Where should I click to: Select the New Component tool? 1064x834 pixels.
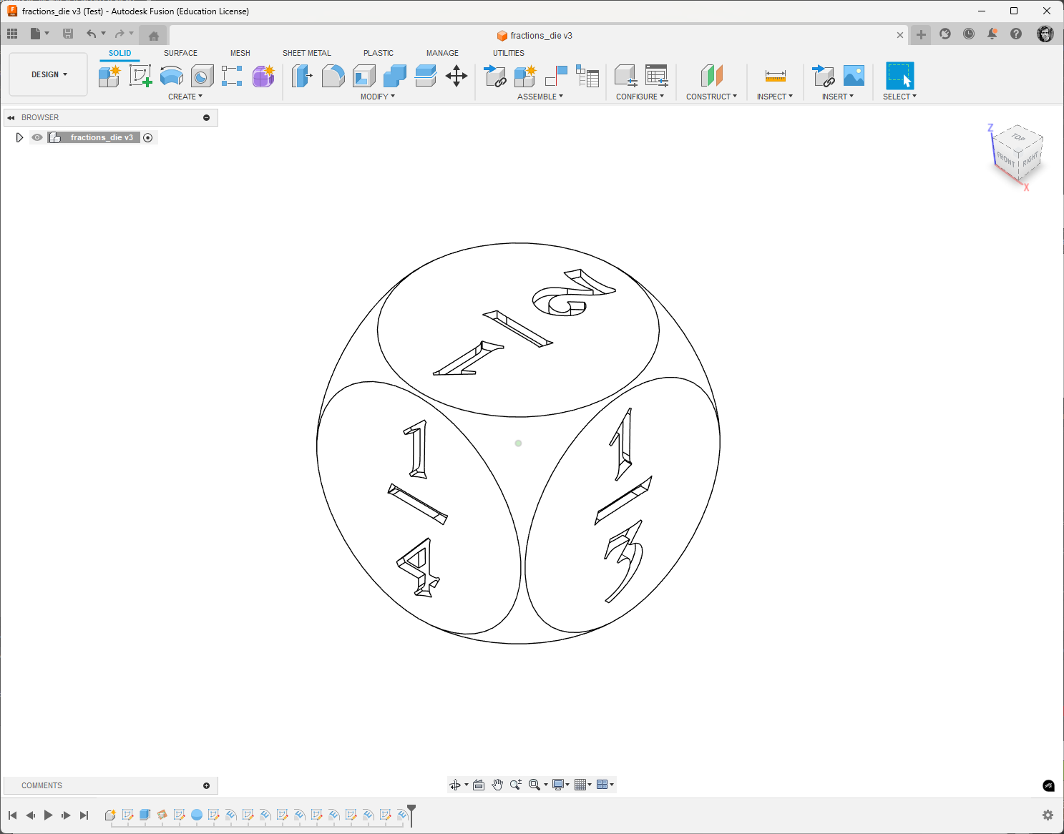click(x=109, y=76)
